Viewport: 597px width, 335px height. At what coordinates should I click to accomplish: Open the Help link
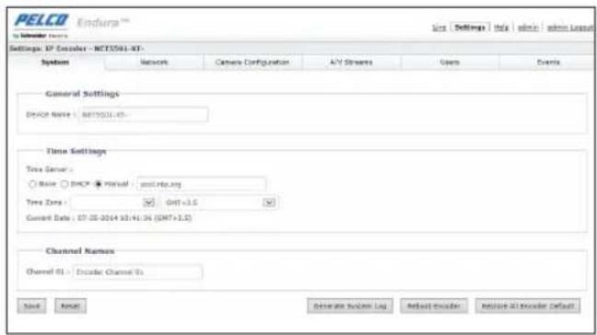[x=501, y=28]
